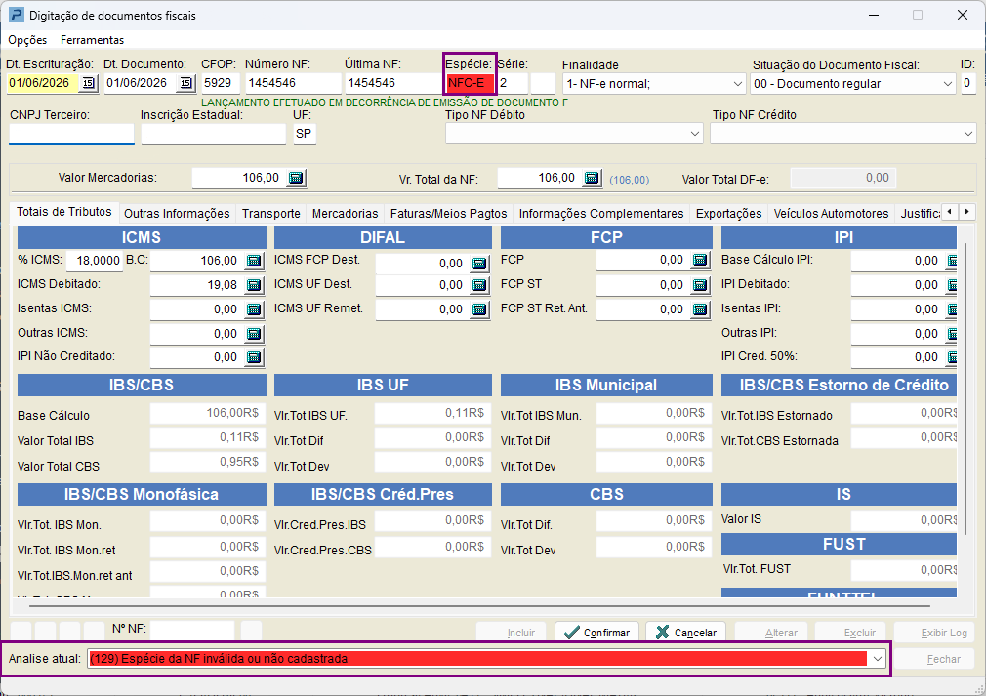Click the Exibir Log button
This screenshot has width=986, height=696.
click(x=934, y=633)
